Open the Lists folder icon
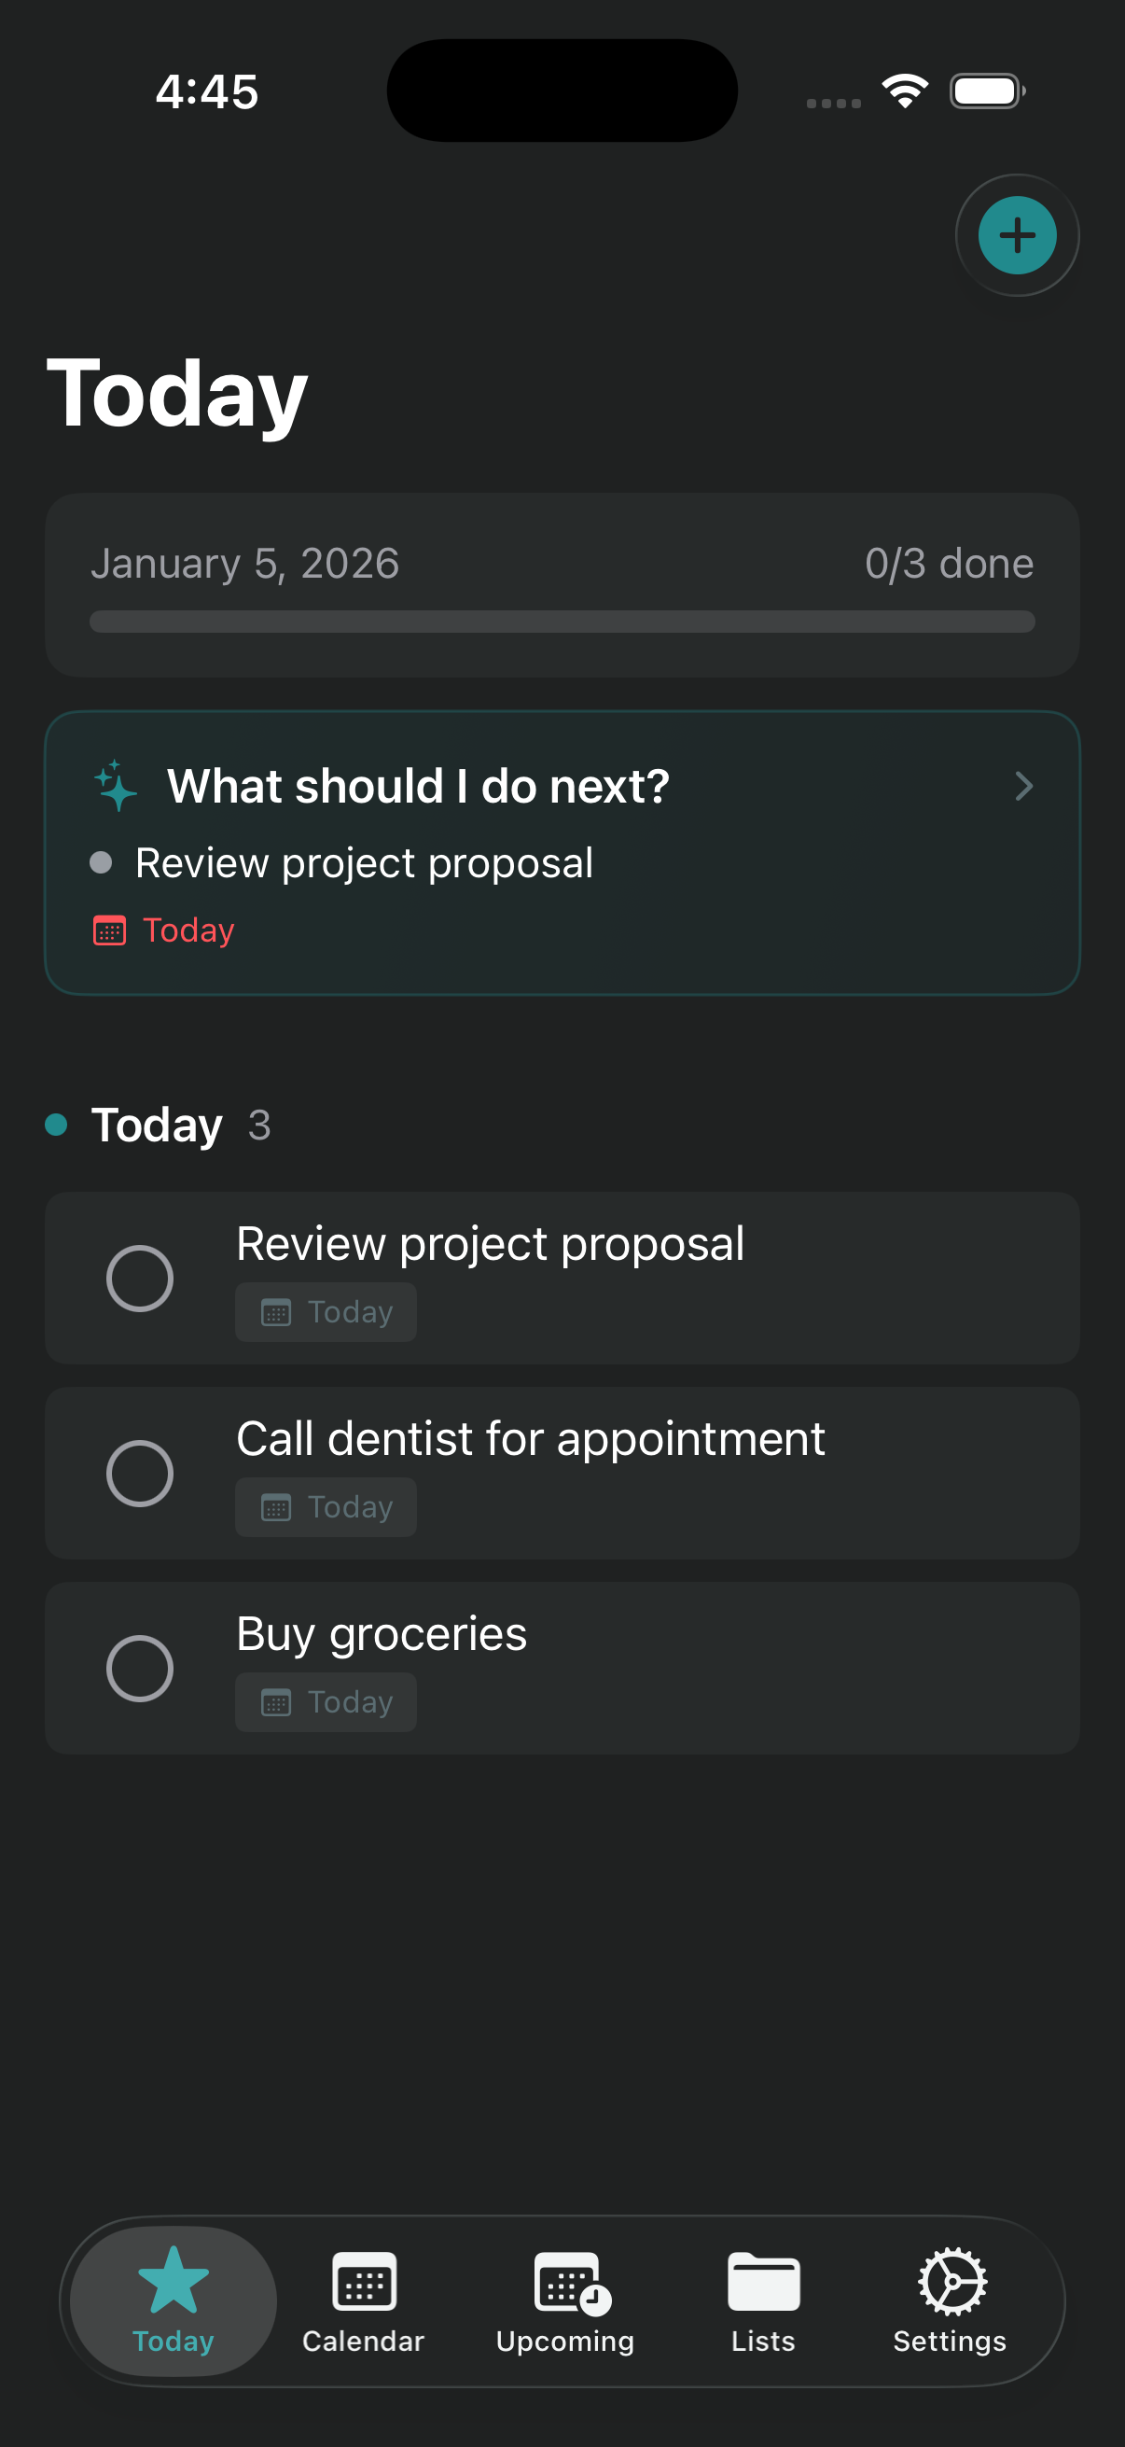The width and height of the screenshot is (1125, 2447). tap(763, 2282)
